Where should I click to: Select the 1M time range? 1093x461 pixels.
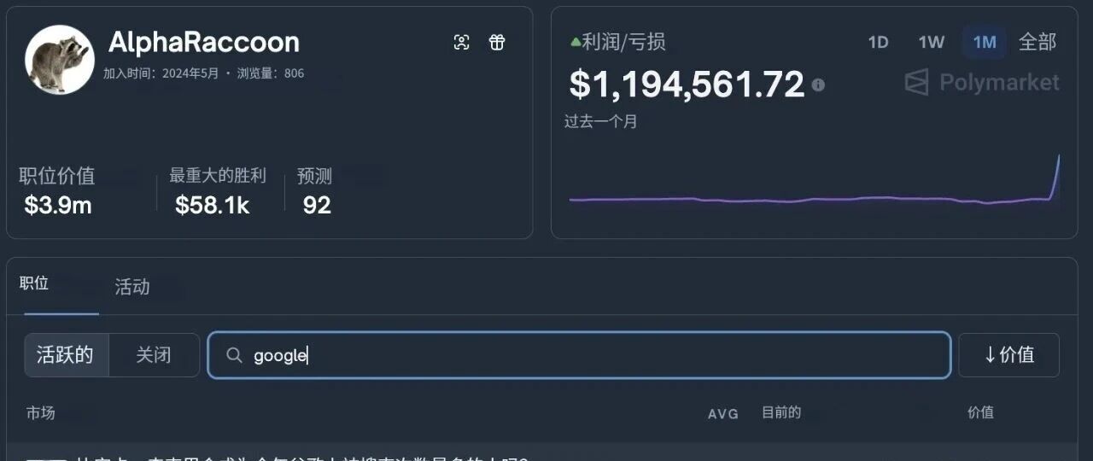985,42
